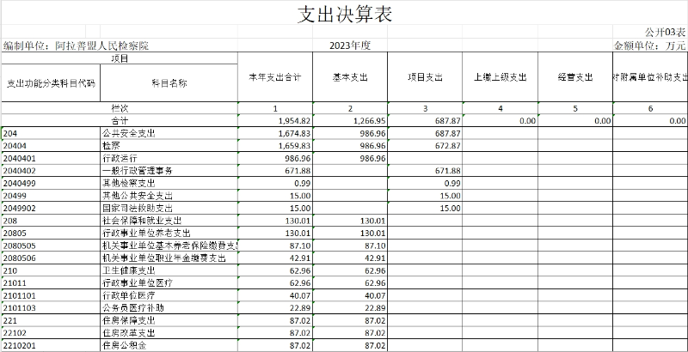Click the 基本支出 column header
The width and height of the screenshot is (688, 352).
click(350, 77)
